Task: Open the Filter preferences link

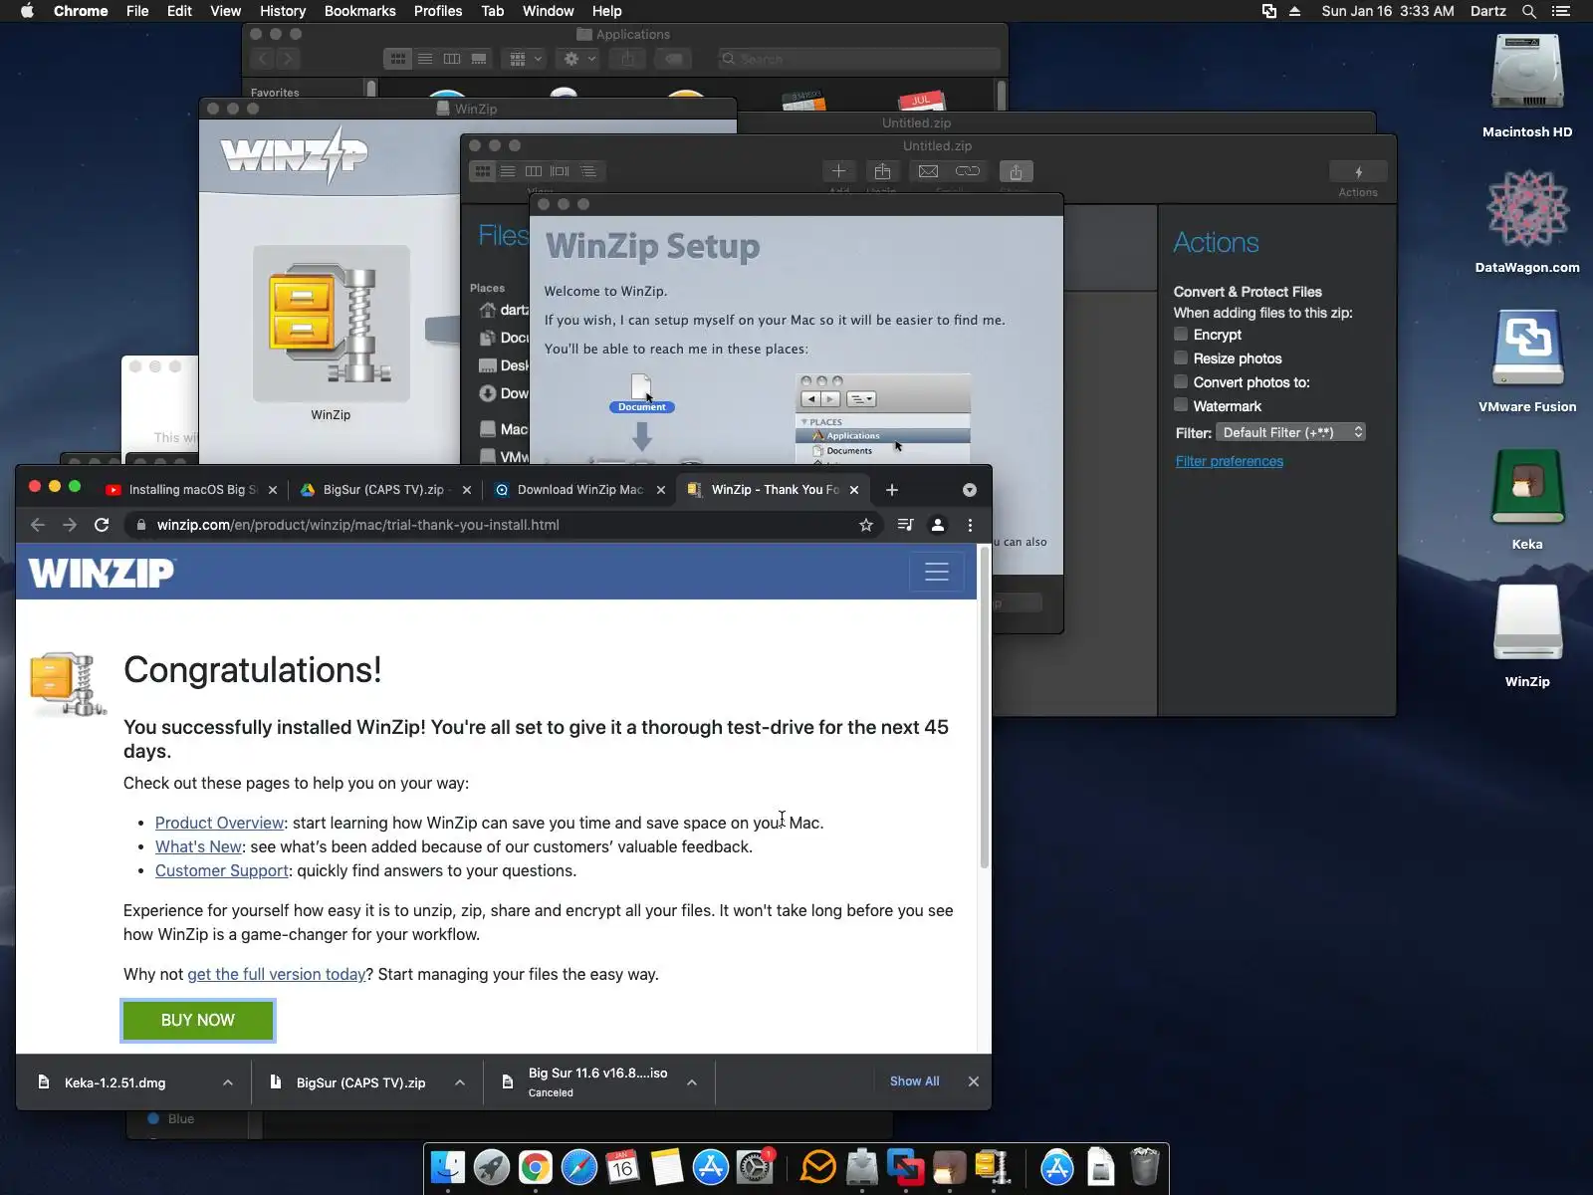Action: (x=1230, y=461)
